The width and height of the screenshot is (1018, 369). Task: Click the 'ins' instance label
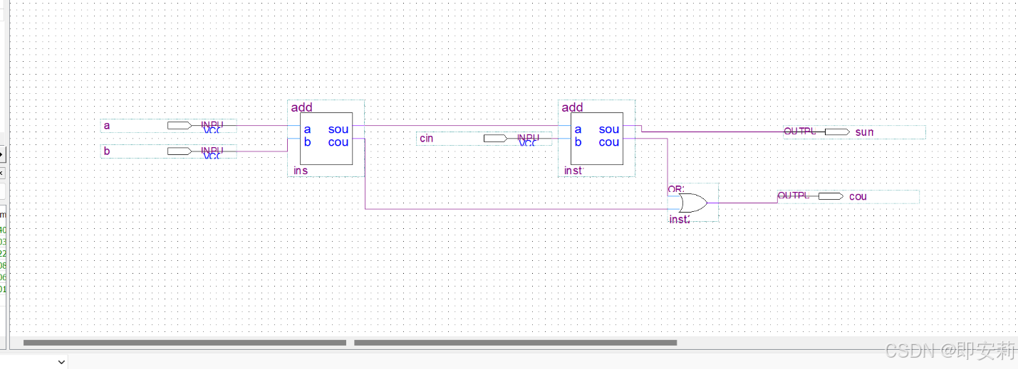pos(301,171)
